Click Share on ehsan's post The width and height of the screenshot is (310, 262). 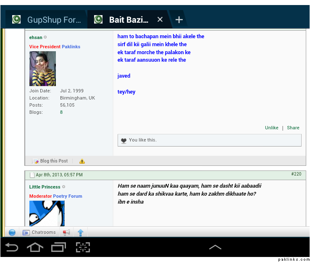pyautogui.click(x=293, y=128)
